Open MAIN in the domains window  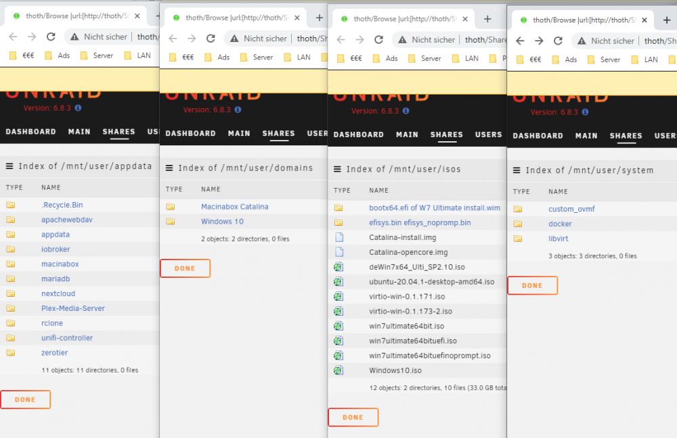[239, 133]
